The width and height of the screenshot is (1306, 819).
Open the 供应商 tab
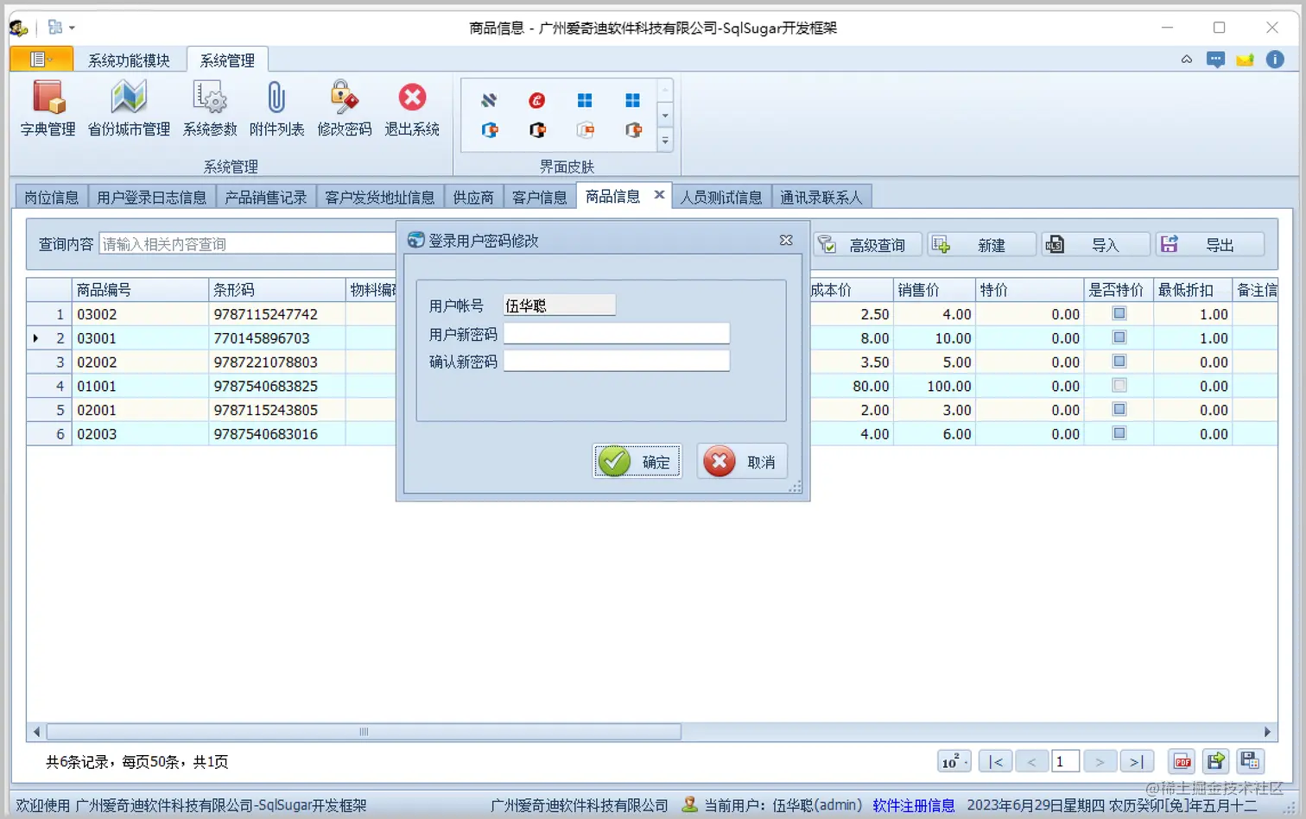point(473,197)
